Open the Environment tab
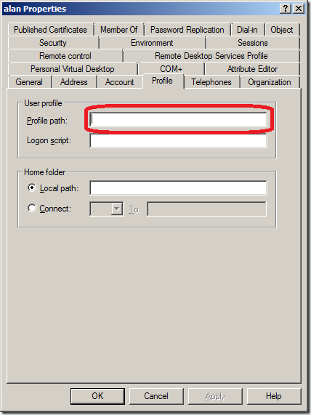 click(x=152, y=43)
